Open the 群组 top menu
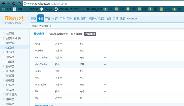This screenshot has width=184, height=106. [84, 18]
